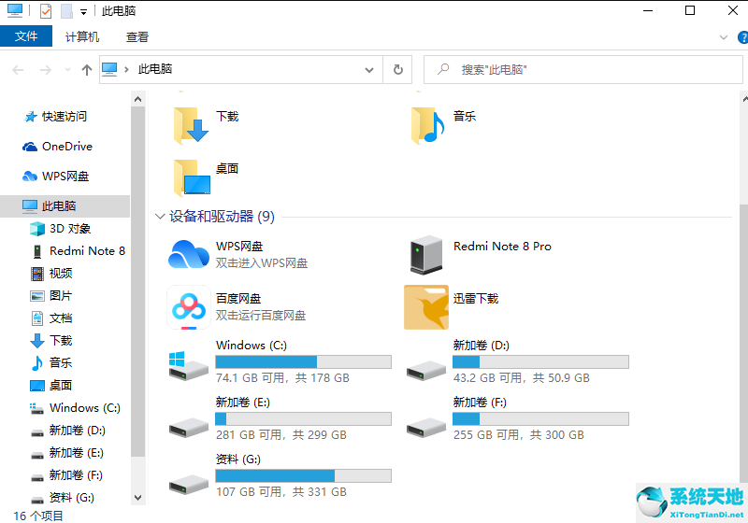This screenshot has width=748, height=523.
Task: Click the "74.1 GB 可用, 共 178 GB" text
Action: [x=282, y=378]
